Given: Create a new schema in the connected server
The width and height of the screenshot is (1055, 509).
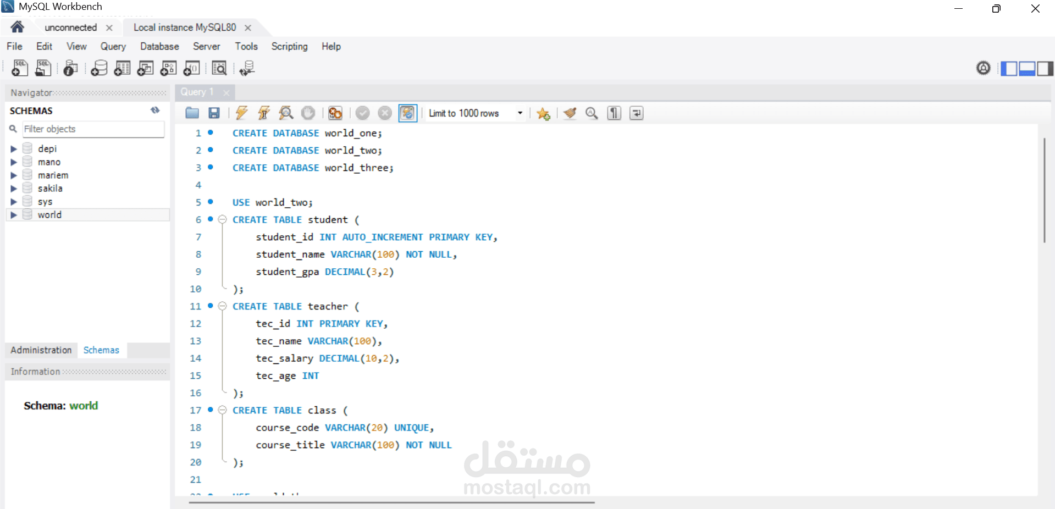Looking at the screenshot, I should (99, 68).
